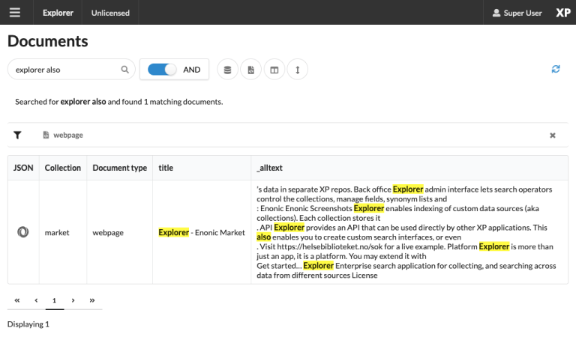Click the 'Displaying 1' status text
This screenshot has width=576, height=337.
point(28,324)
